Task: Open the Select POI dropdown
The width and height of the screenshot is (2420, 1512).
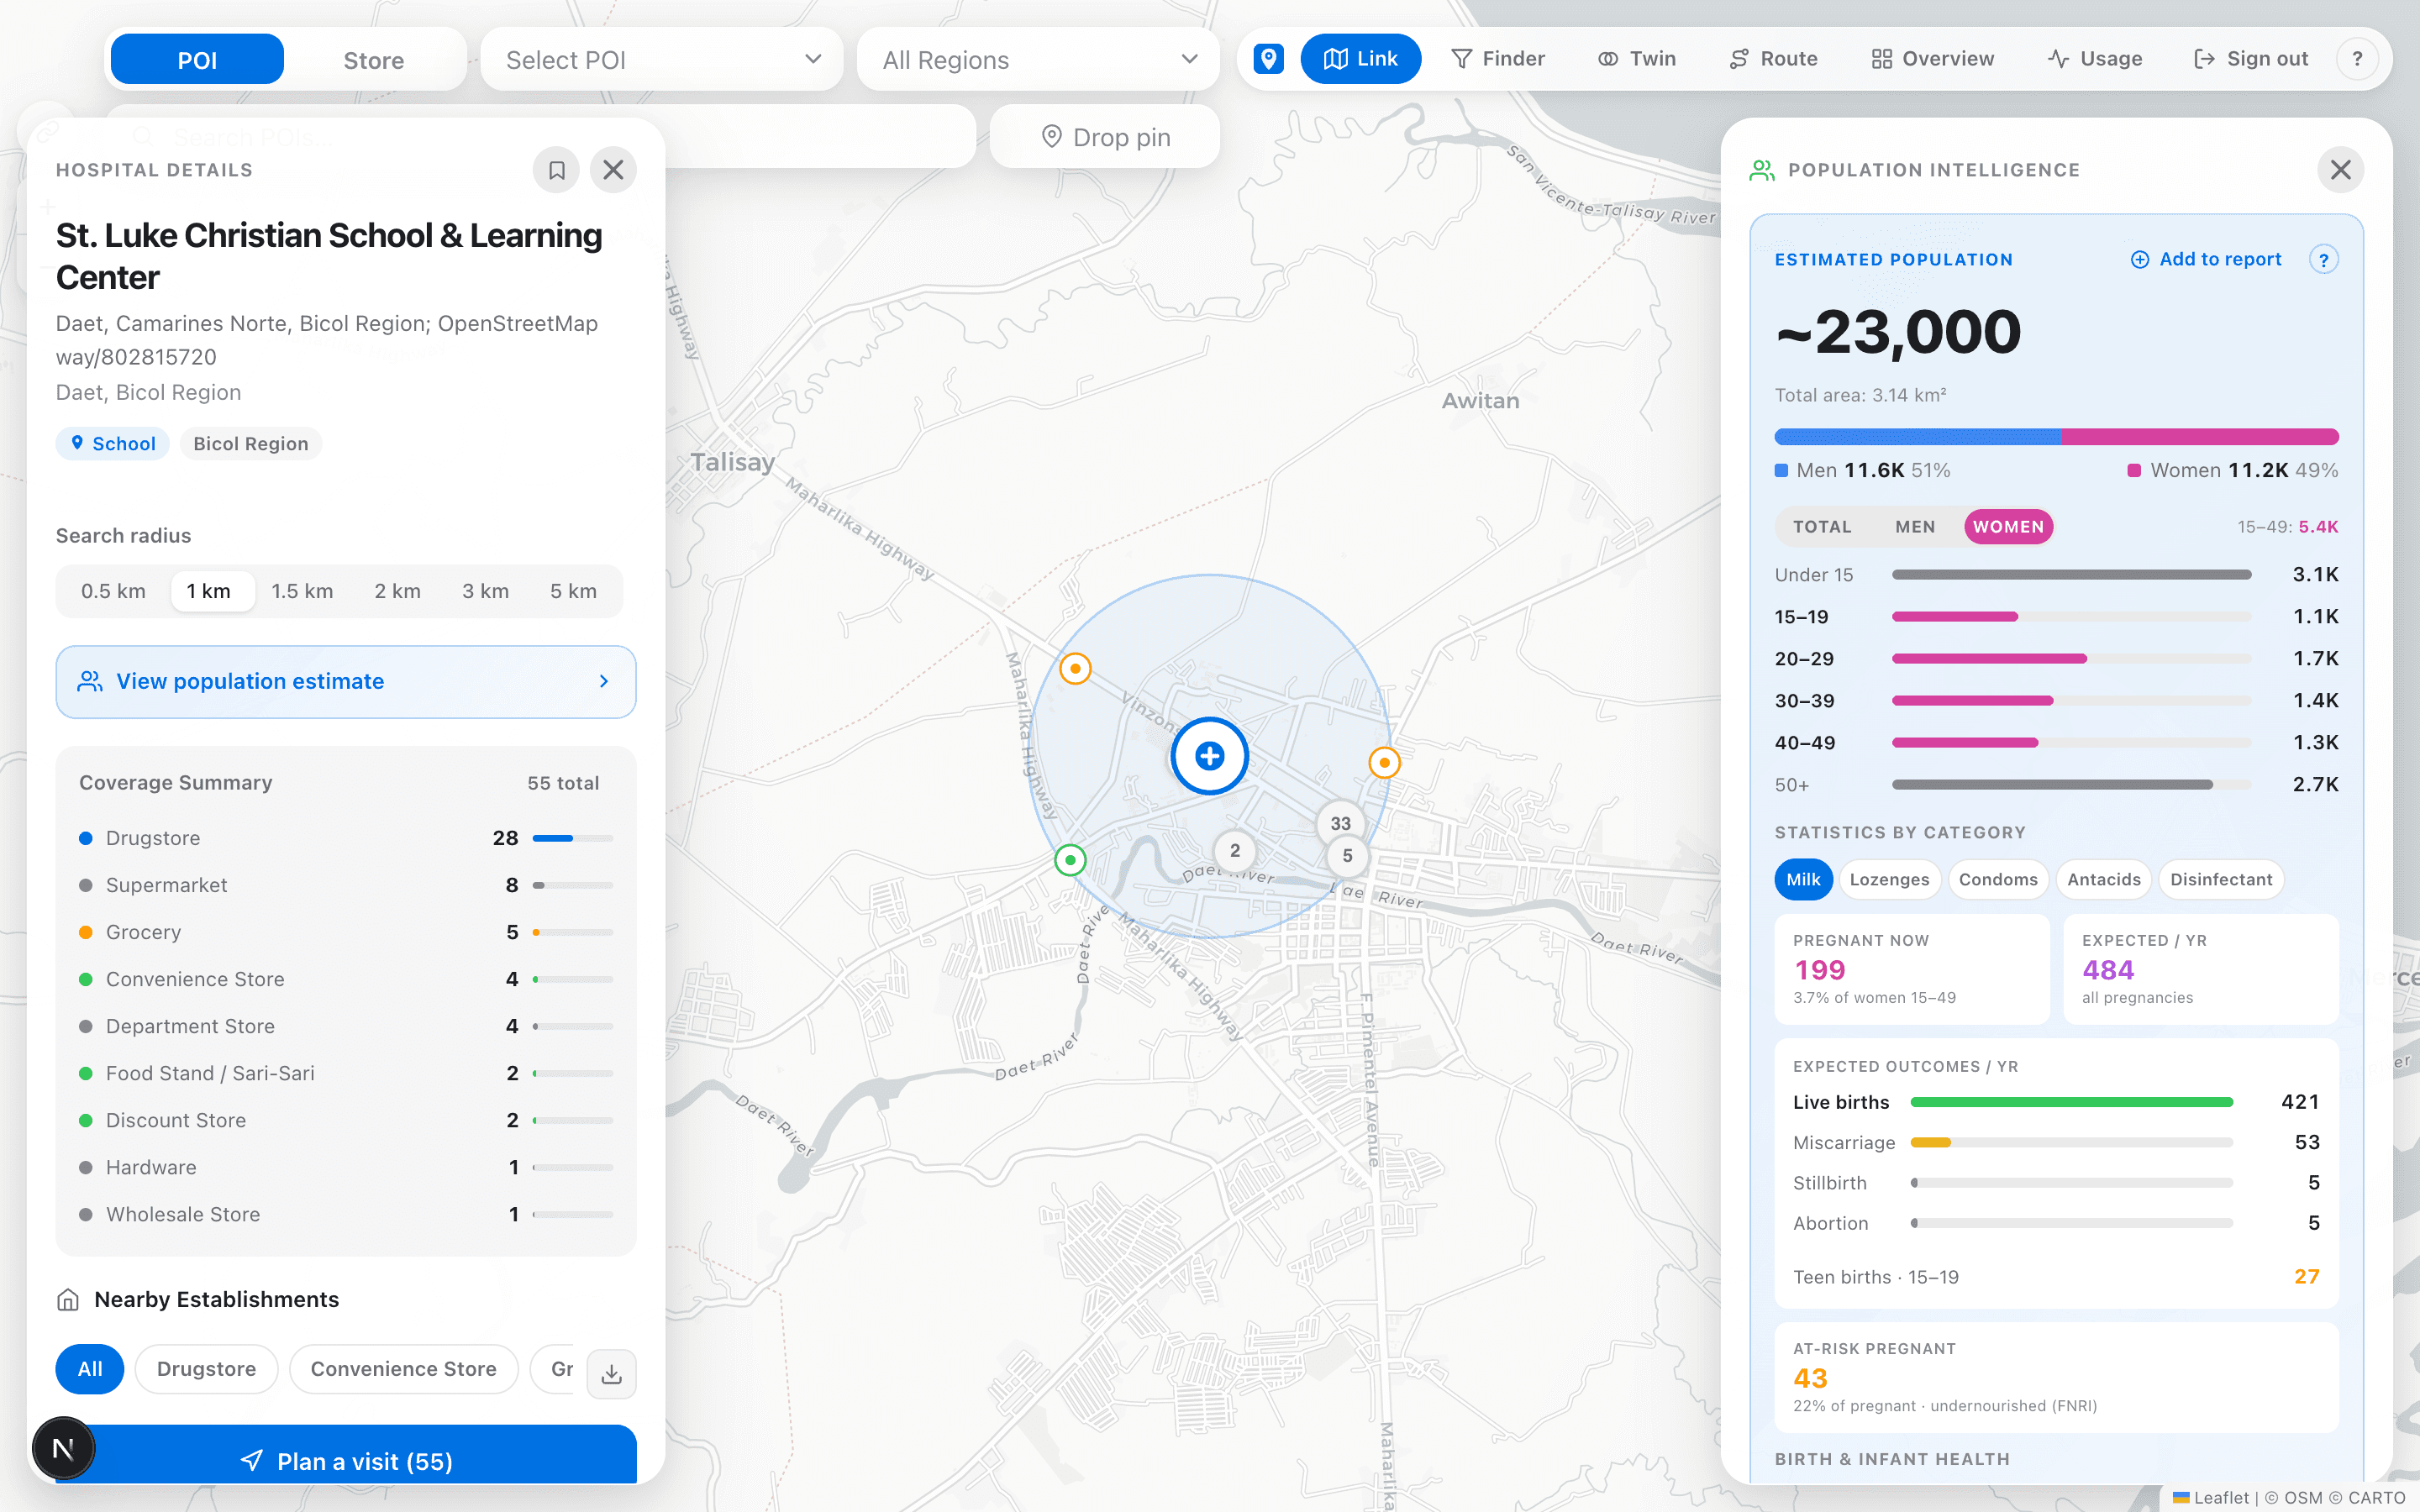Action: coord(662,60)
